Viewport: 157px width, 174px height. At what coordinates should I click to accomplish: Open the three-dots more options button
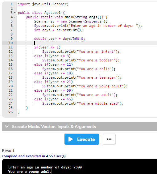[109, 139]
